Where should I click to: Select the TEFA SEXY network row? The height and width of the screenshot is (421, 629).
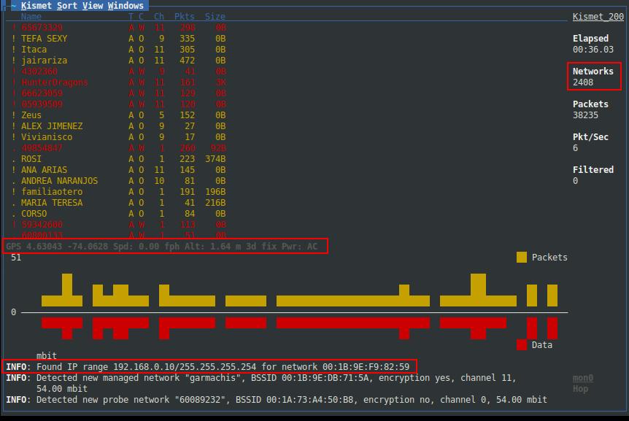pyautogui.click(x=44, y=39)
